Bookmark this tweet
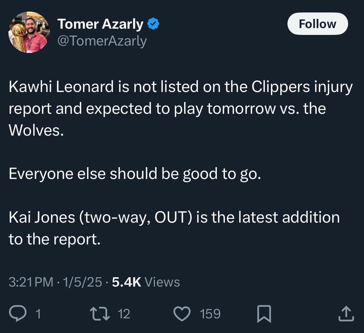Image resolution: width=364 pixels, height=333 pixels. pos(264,314)
